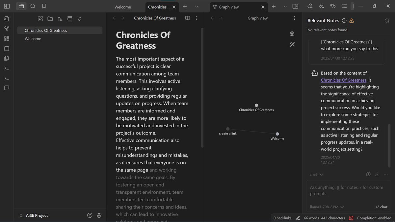Add new tab beside Chronicles tab
This screenshot has height=222, width=395.
coord(185,7)
